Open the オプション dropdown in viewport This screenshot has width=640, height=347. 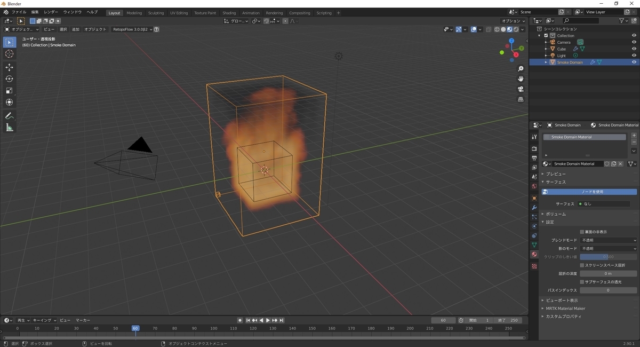pos(514,21)
